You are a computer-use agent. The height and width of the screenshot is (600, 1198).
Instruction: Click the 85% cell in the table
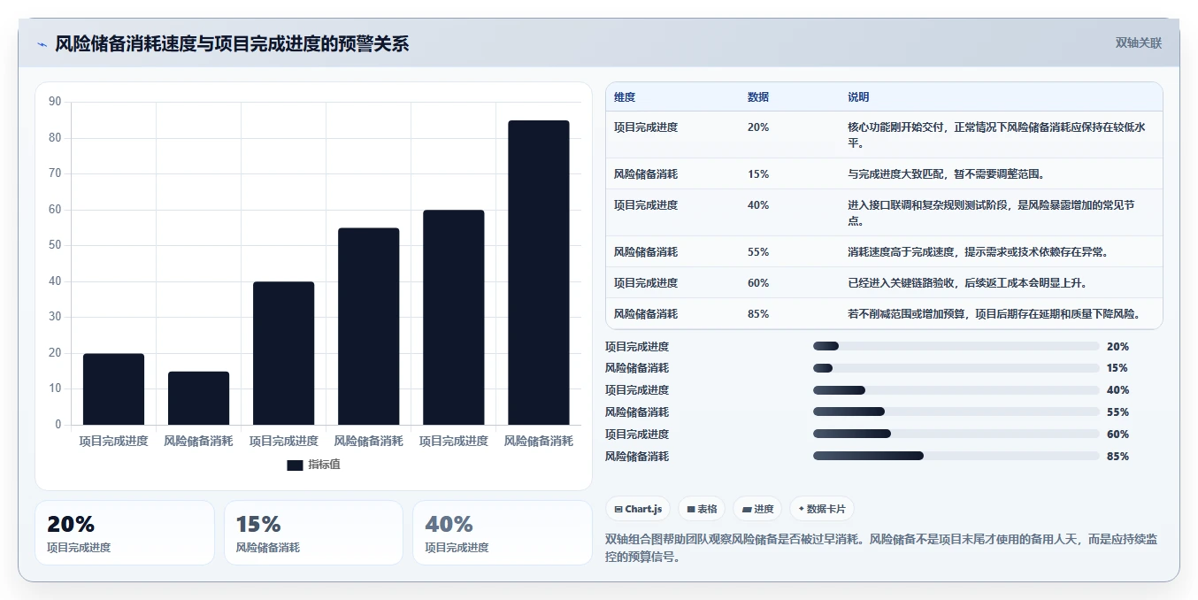pyautogui.click(x=758, y=314)
